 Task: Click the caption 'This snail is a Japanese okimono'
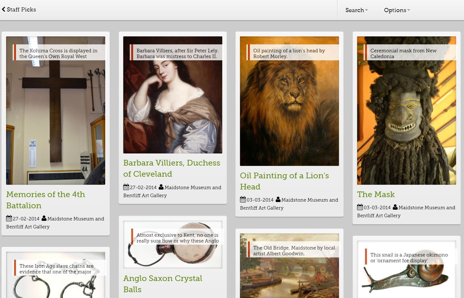click(x=409, y=255)
